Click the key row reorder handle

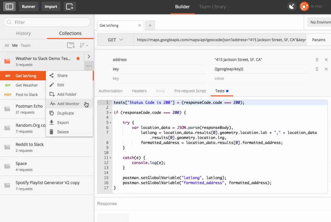pyautogui.click(x=317, y=69)
